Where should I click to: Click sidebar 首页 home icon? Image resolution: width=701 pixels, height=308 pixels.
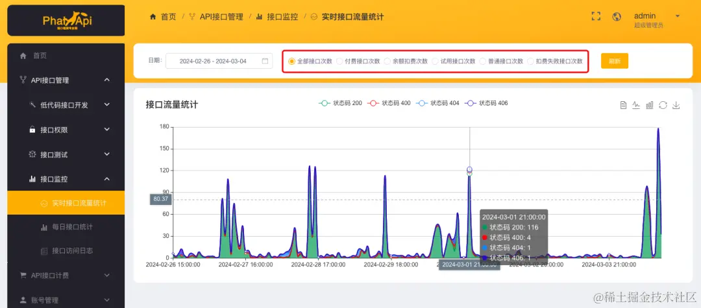point(23,56)
